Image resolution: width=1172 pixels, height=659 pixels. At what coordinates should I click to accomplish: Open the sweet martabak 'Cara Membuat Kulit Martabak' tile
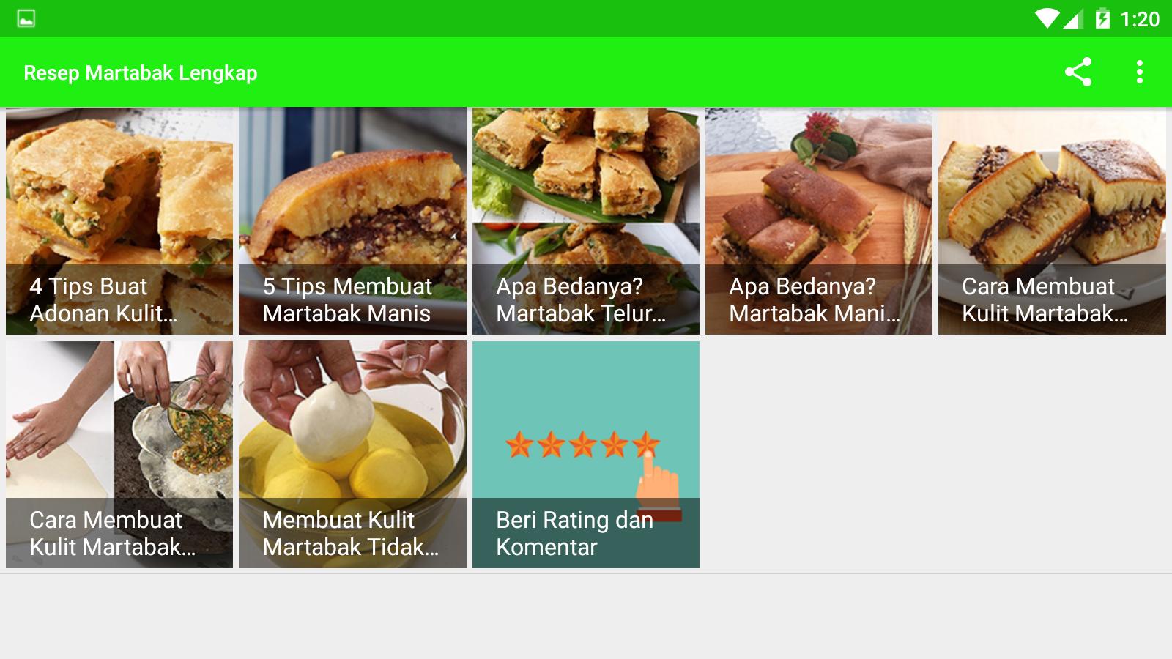[x=1052, y=221]
